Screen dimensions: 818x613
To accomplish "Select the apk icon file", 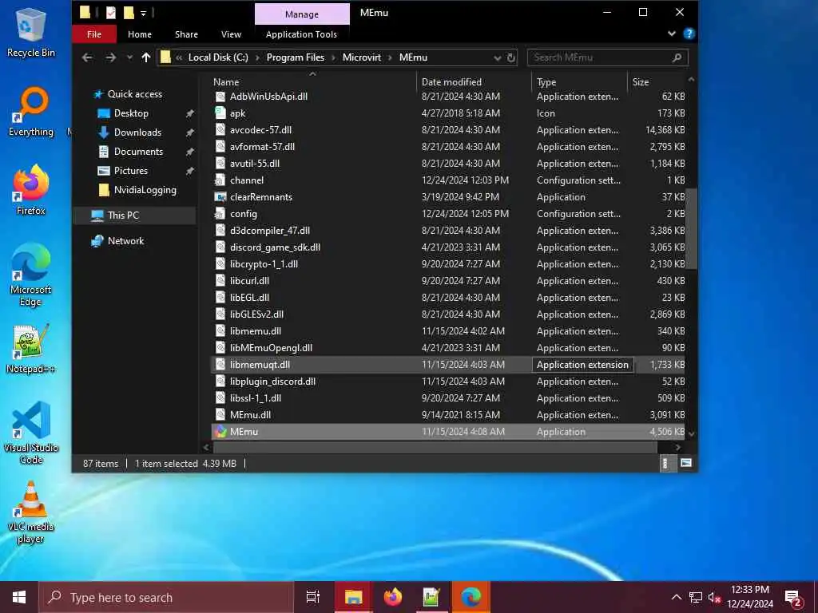I will coord(220,113).
